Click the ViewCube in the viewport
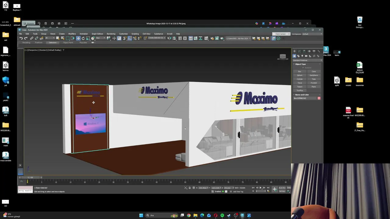This screenshot has height=219, width=390. 283,57
